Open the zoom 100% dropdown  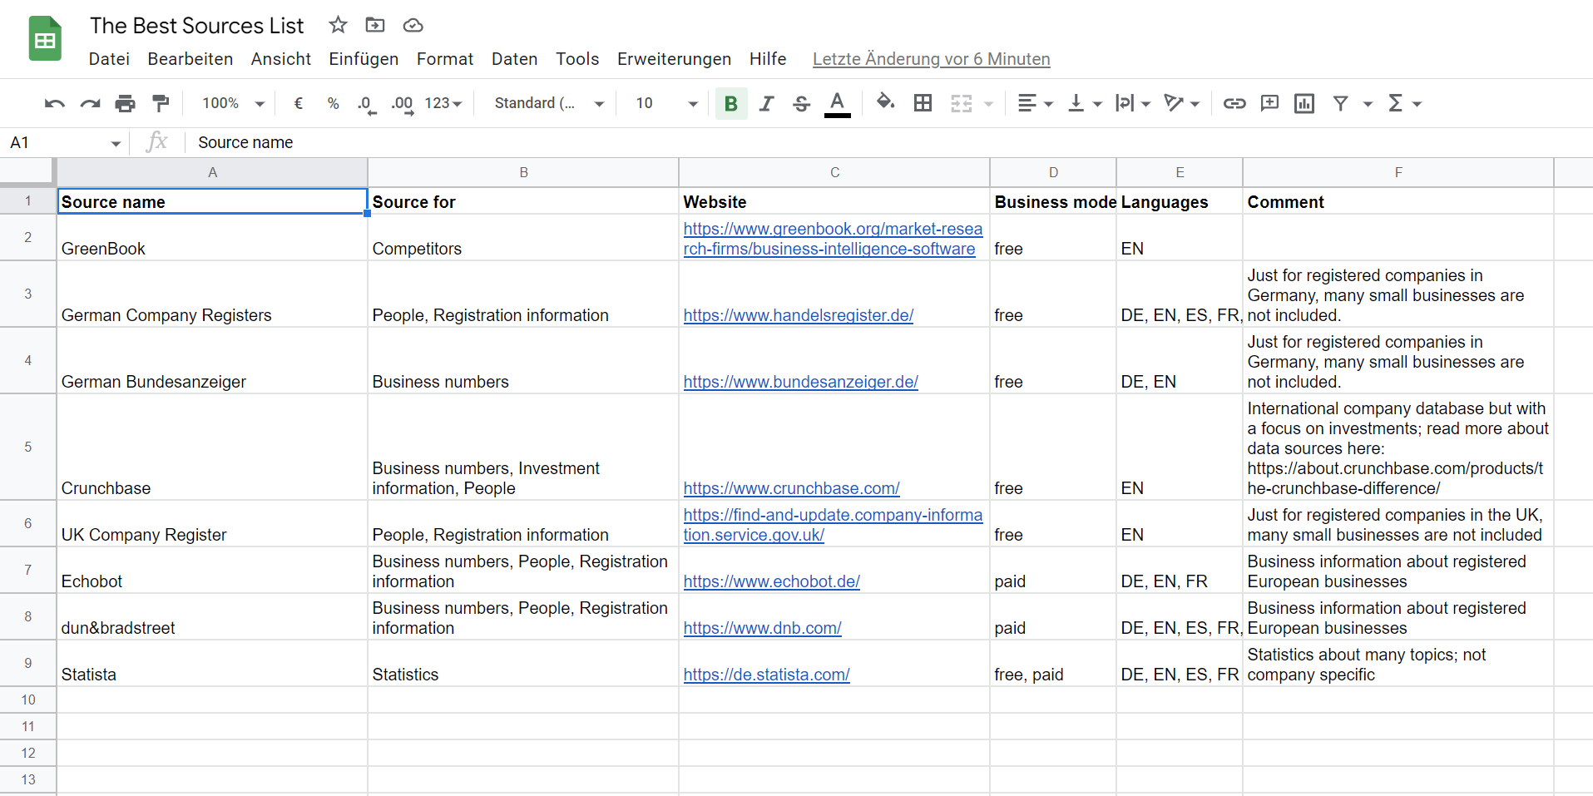[233, 103]
